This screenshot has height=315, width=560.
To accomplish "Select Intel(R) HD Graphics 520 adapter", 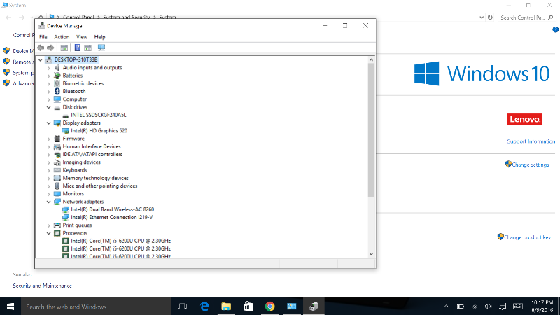I will (99, 131).
